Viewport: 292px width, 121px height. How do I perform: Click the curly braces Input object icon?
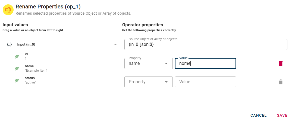click(9, 44)
